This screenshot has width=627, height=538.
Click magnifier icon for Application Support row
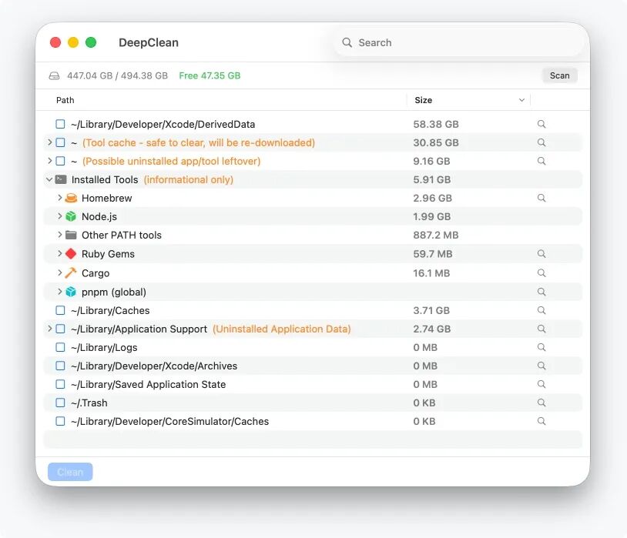coord(541,329)
